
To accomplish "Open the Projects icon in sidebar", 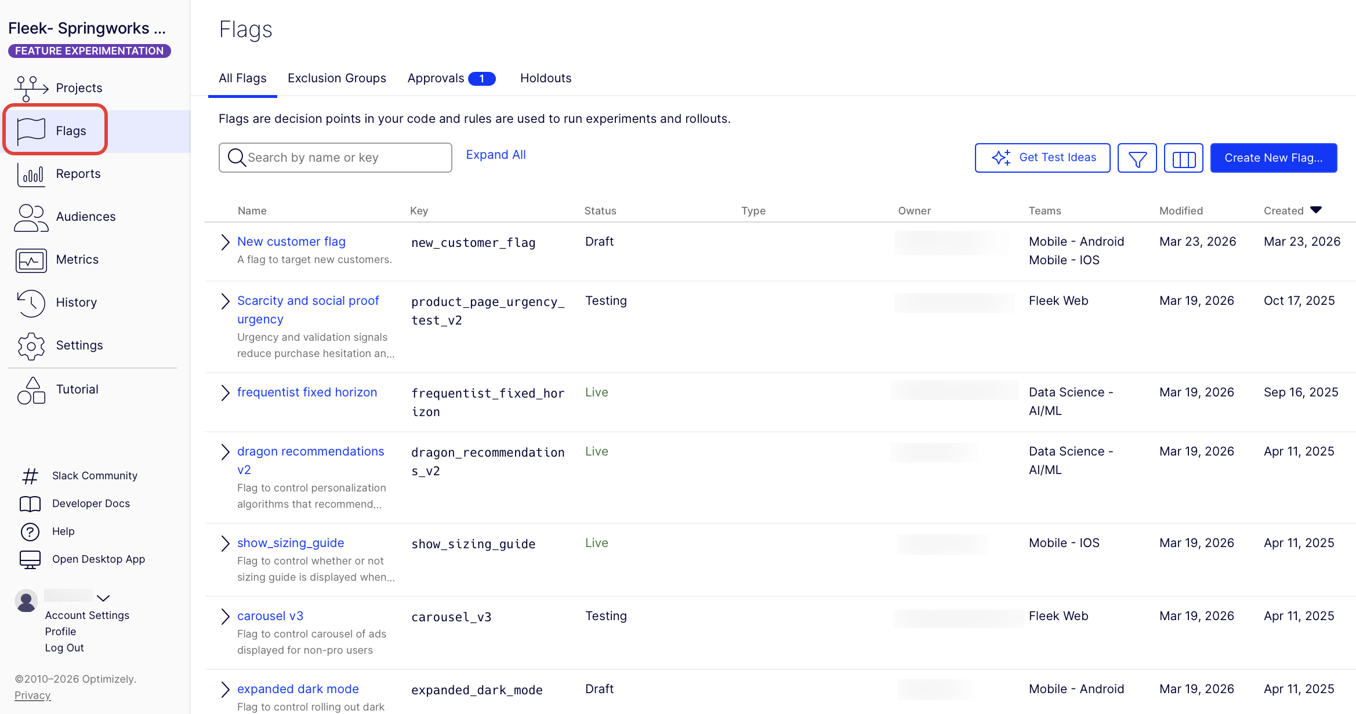I will [x=31, y=88].
